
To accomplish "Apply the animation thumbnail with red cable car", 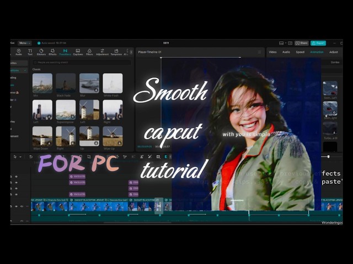I will (330, 108).
